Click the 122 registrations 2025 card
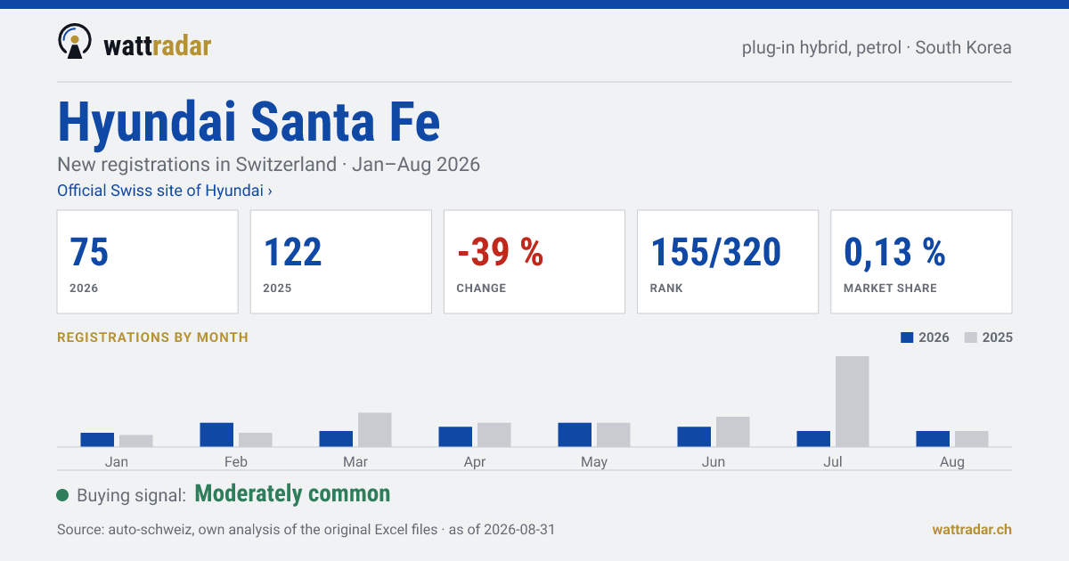The image size is (1069, 561). (341, 262)
